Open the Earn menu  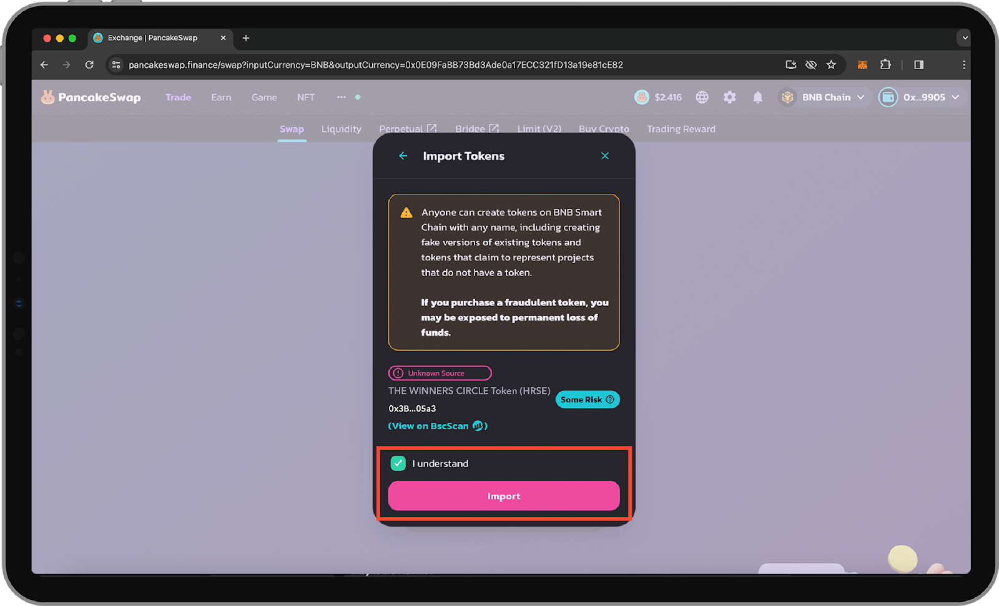tap(221, 97)
